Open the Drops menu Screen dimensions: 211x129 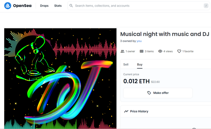pyautogui.click(x=44, y=6)
